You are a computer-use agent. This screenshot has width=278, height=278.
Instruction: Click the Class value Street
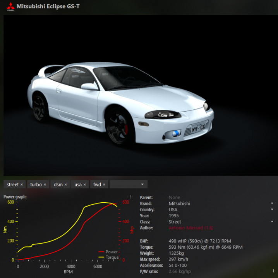[x=175, y=222]
